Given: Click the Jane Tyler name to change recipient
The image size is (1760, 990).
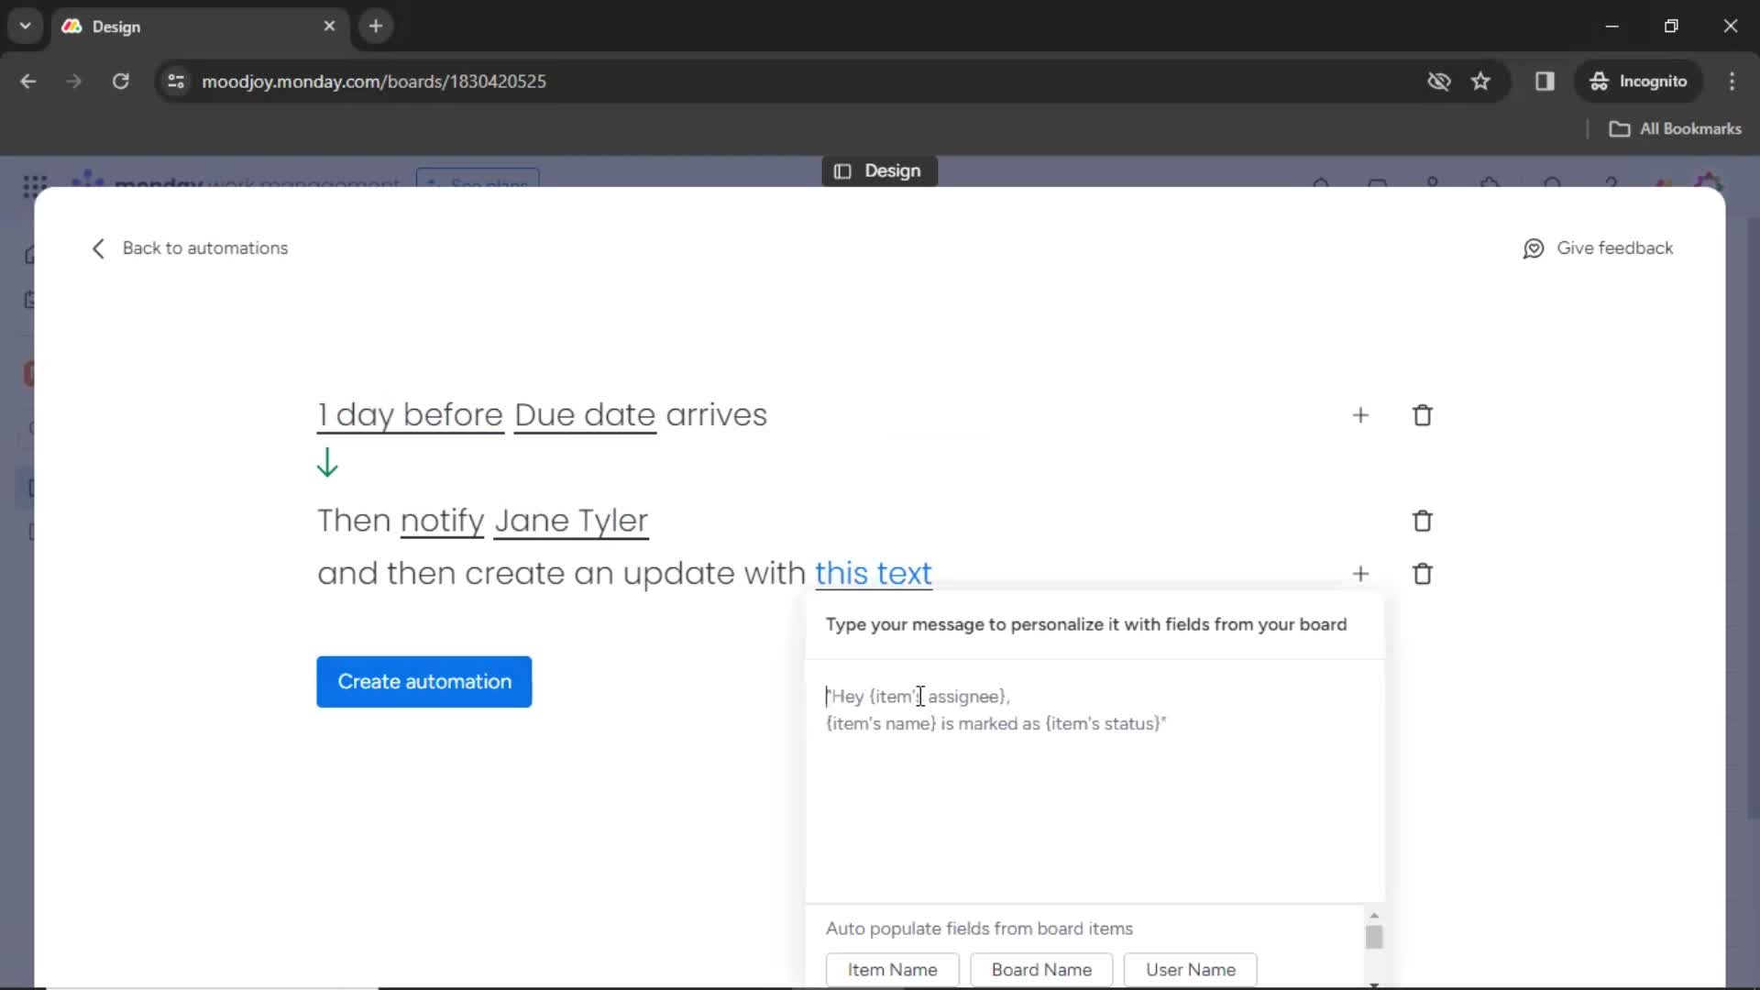Looking at the screenshot, I should (x=572, y=520).
